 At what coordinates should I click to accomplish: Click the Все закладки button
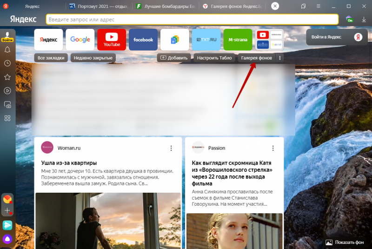click(x=51, y=58)
